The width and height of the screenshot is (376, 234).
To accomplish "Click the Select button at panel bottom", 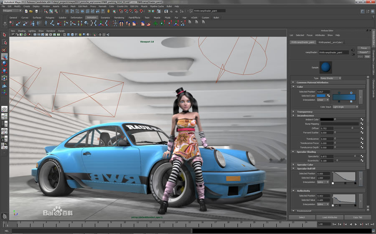I will 302,217.
